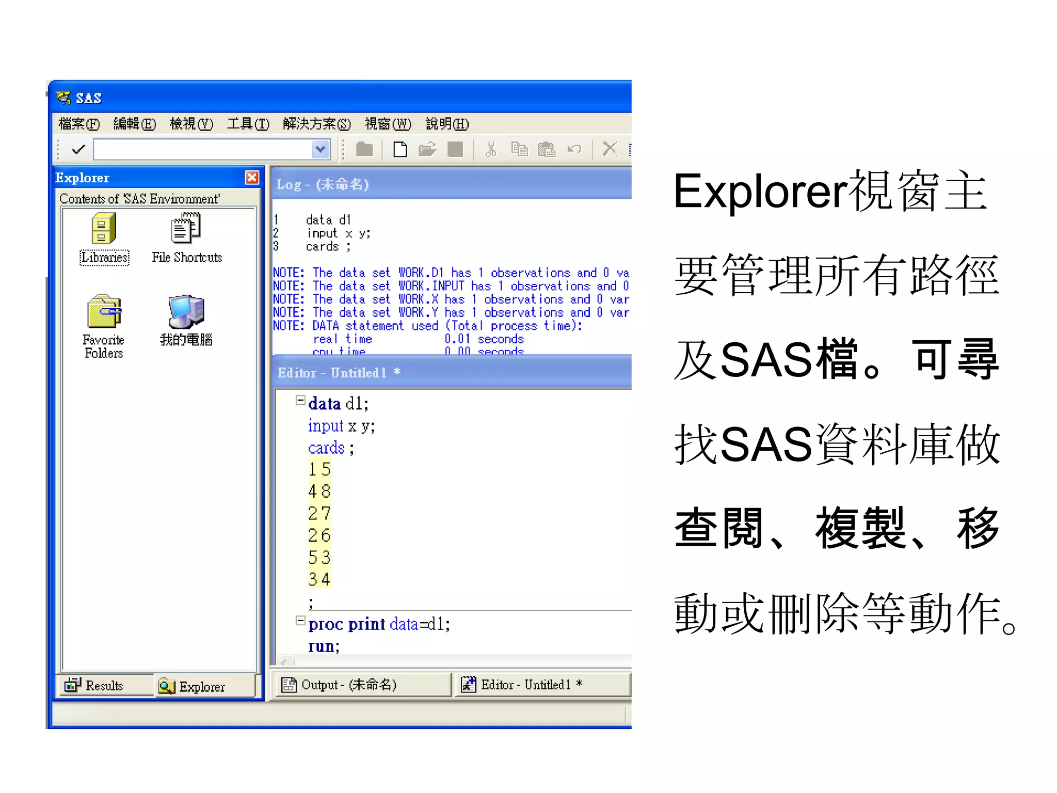Click the checkmark submit icon in toolbar
Image resolution: width=1057 pixels, height=793 pixels.
(78, 150)
